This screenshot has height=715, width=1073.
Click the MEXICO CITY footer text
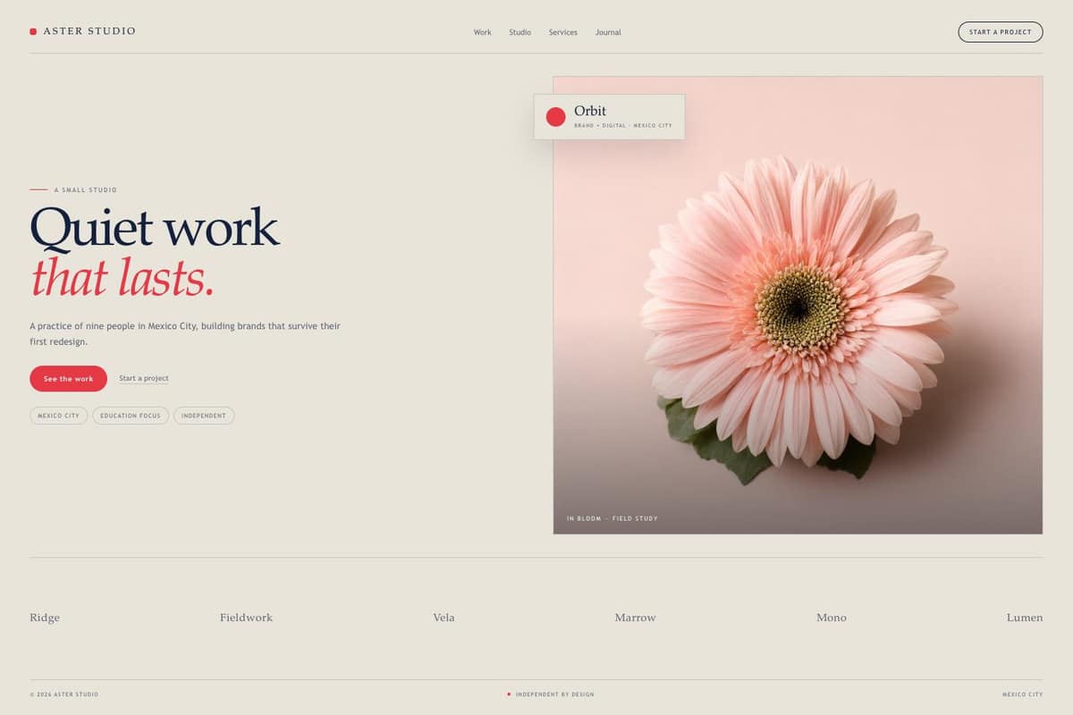1023,694
